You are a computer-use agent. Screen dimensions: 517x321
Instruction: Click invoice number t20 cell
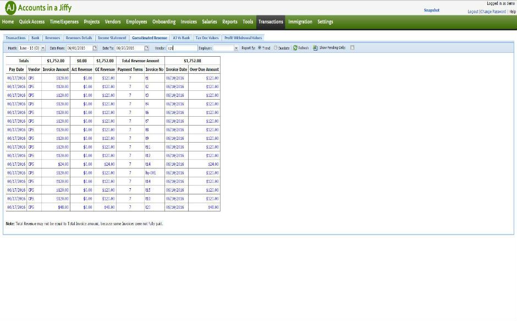[155, 208]
